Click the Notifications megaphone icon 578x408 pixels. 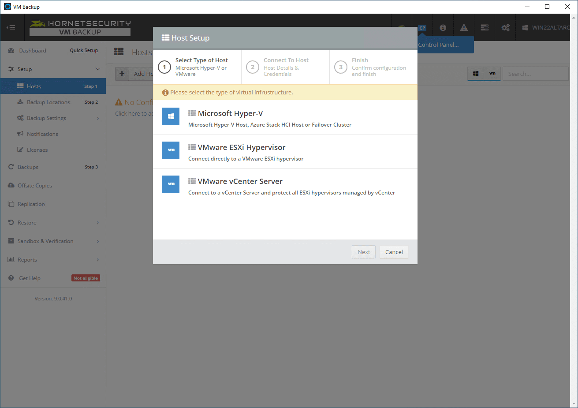20,134
